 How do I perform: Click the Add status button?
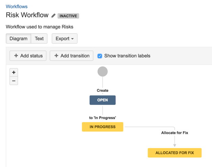(28, 56)
